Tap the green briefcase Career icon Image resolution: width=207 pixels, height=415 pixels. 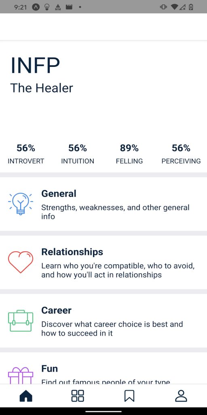point(21,321)
